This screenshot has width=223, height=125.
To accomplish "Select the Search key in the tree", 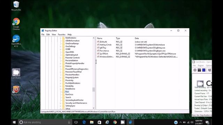I will [68, 97].
